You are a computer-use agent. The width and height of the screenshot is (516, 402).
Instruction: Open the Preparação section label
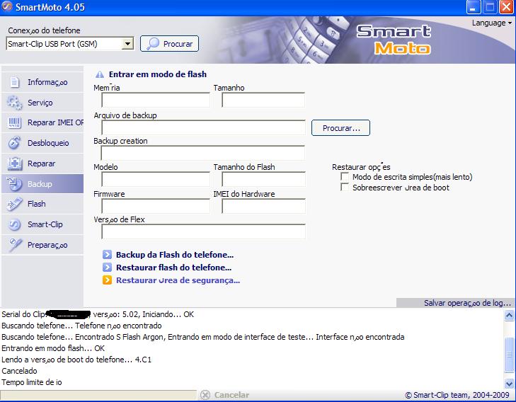(47, 245)
